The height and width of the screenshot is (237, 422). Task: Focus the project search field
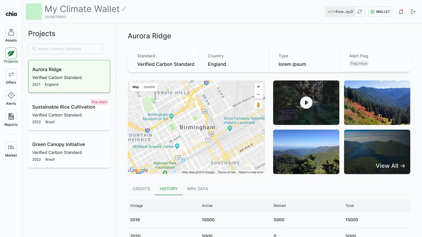click(x=65, y=49)
